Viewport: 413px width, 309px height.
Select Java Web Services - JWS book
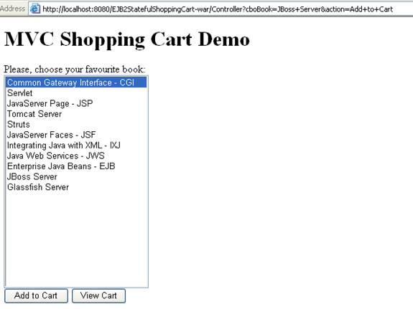pos(76,156)
